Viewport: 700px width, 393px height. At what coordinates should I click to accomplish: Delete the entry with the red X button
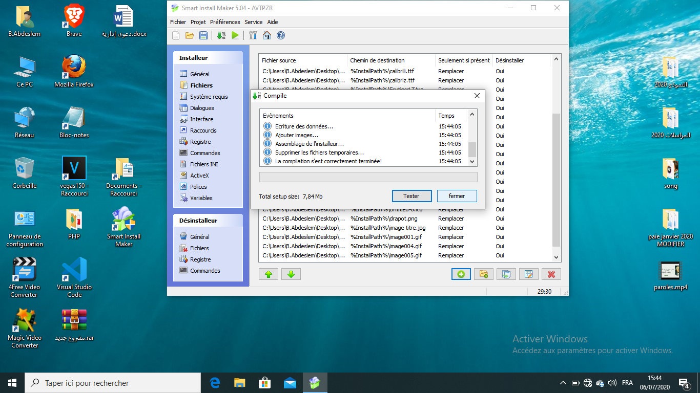tap(551, 274)
